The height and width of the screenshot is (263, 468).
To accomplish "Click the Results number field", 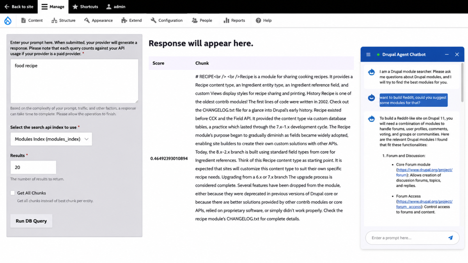I will click(x=33, y=167).
